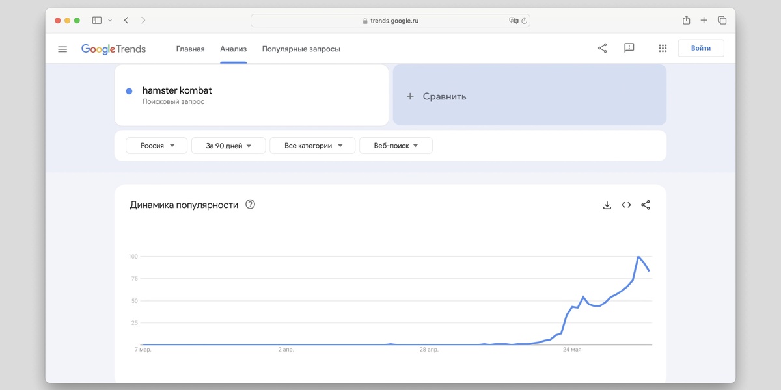The image size is (781, 390).
Task: Open the top share icon in the header
Action: pos(602,48)
